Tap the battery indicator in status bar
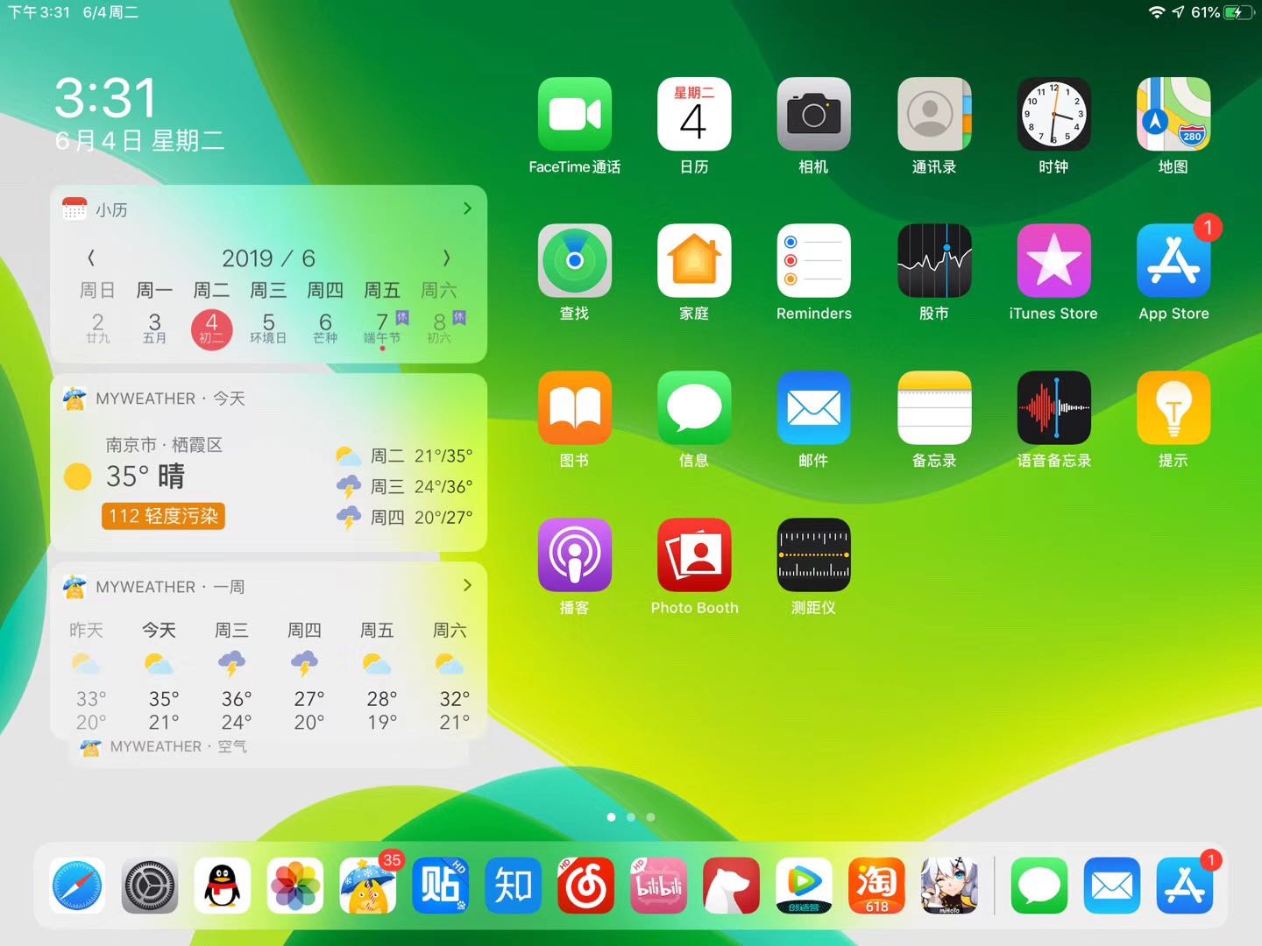This screenshot has height=946, width=1262. [1238, 12]
